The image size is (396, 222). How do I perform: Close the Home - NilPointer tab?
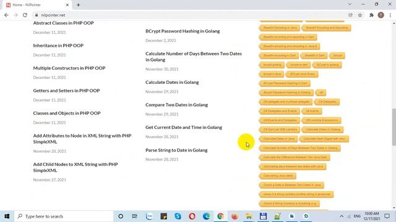pos(67,5)
